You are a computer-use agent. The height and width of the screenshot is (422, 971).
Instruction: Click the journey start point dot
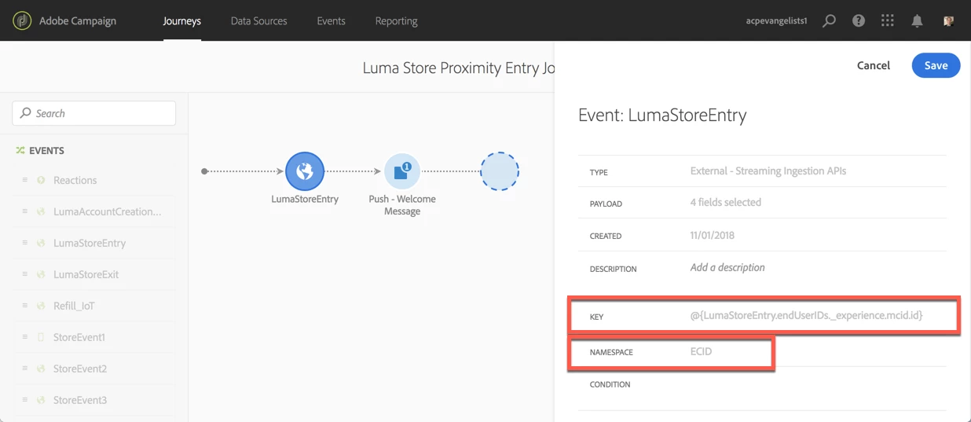tap(204, 171)
